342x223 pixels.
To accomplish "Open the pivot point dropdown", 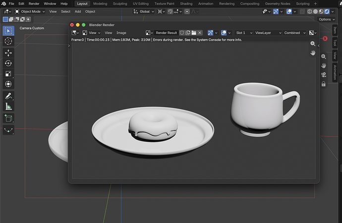I will point(161,11).
